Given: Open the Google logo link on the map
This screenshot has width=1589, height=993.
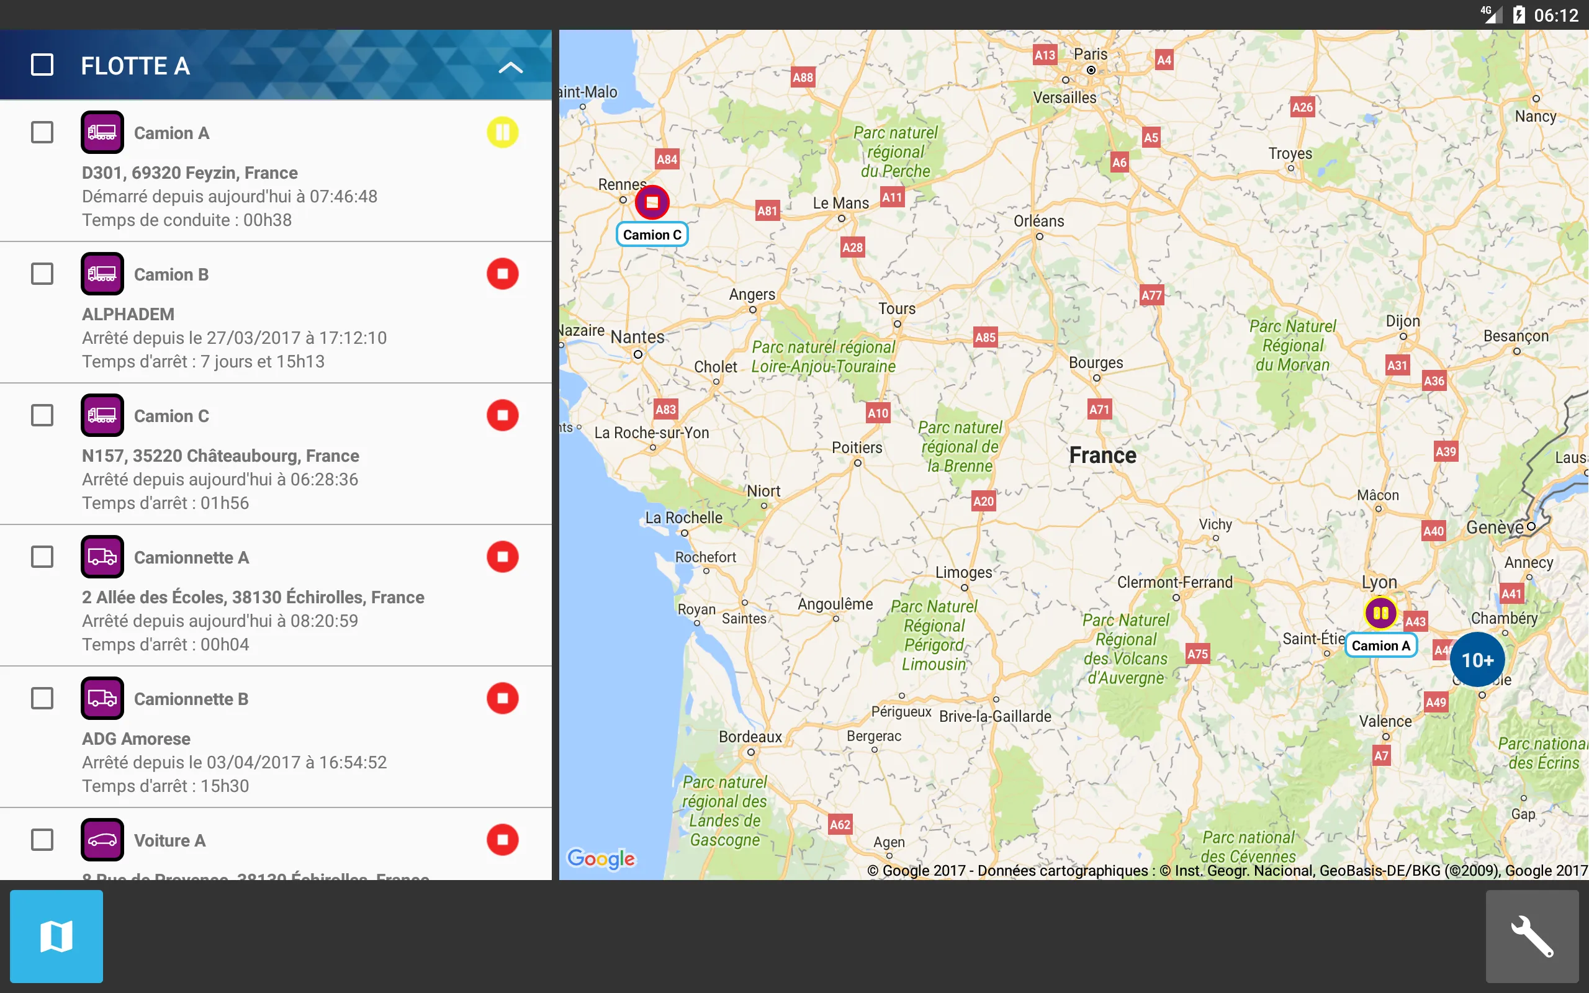Looking at the screenshot, I should pos(601,859).
